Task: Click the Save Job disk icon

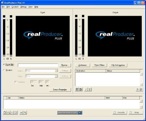Action: pos(16,113)
